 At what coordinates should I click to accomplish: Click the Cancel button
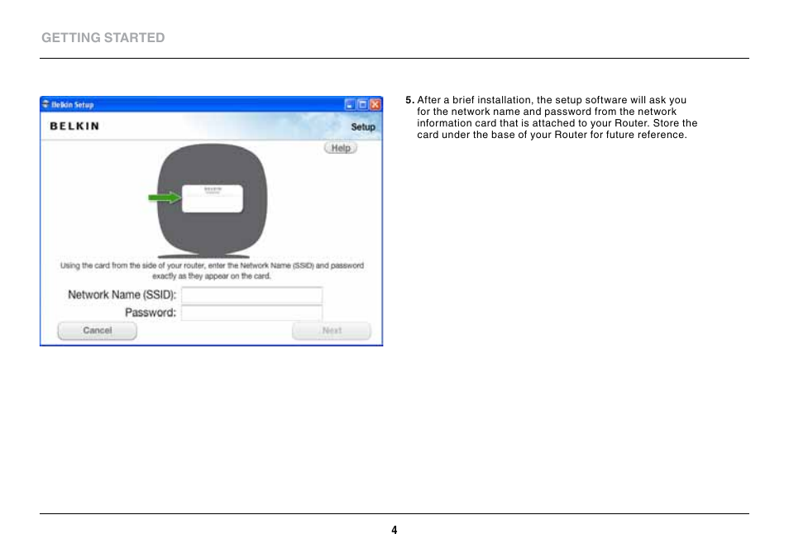[97, 331]
